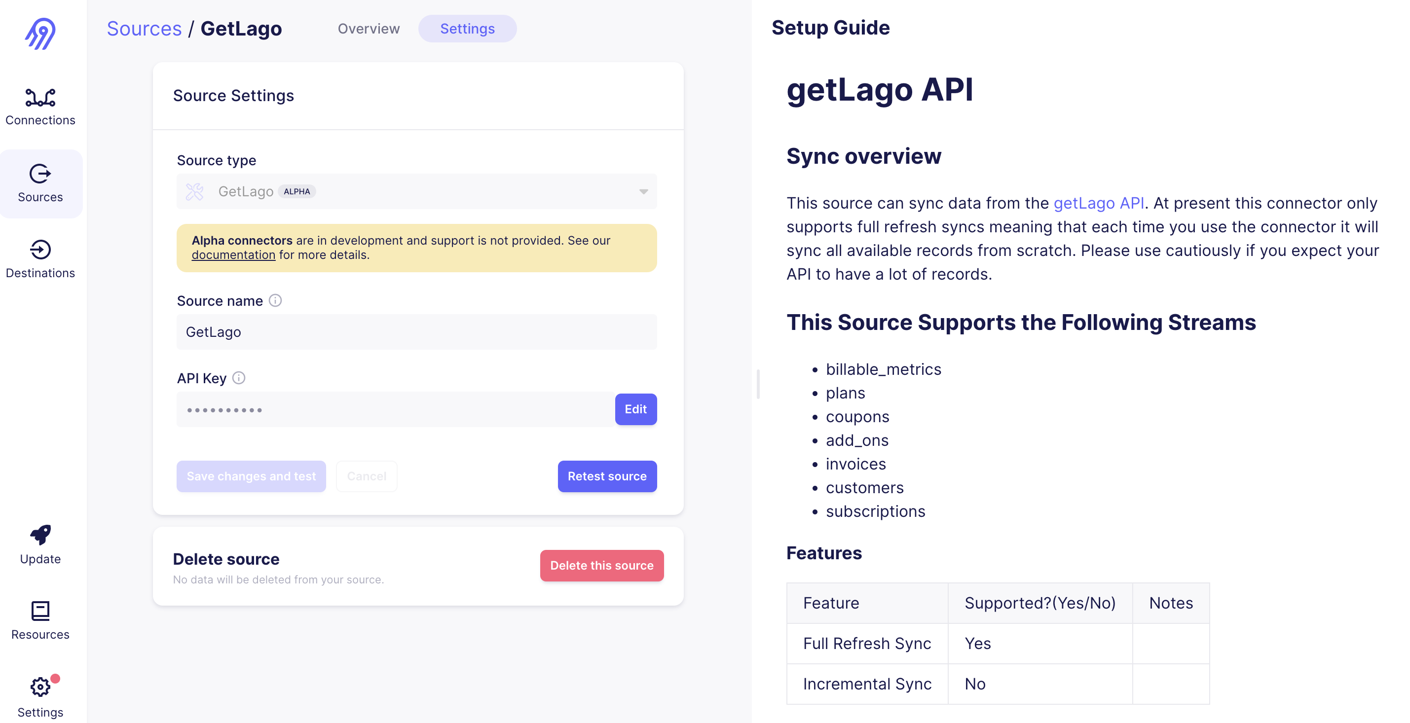Screen dimensions: 1410x723
Task: Click the red notification dot on Settings
Action: pyautogui.click(x=55, y=679)
